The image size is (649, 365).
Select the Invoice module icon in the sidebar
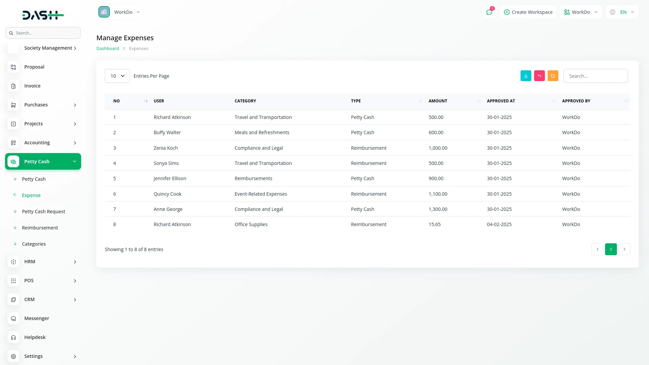13,86
